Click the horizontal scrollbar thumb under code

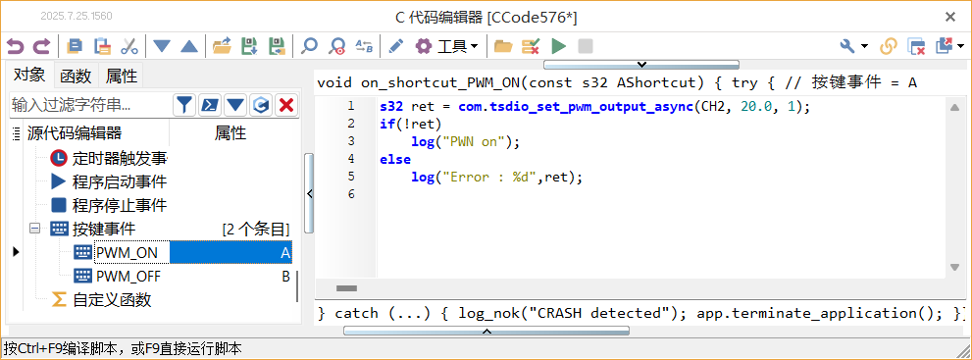coord(346,288)
